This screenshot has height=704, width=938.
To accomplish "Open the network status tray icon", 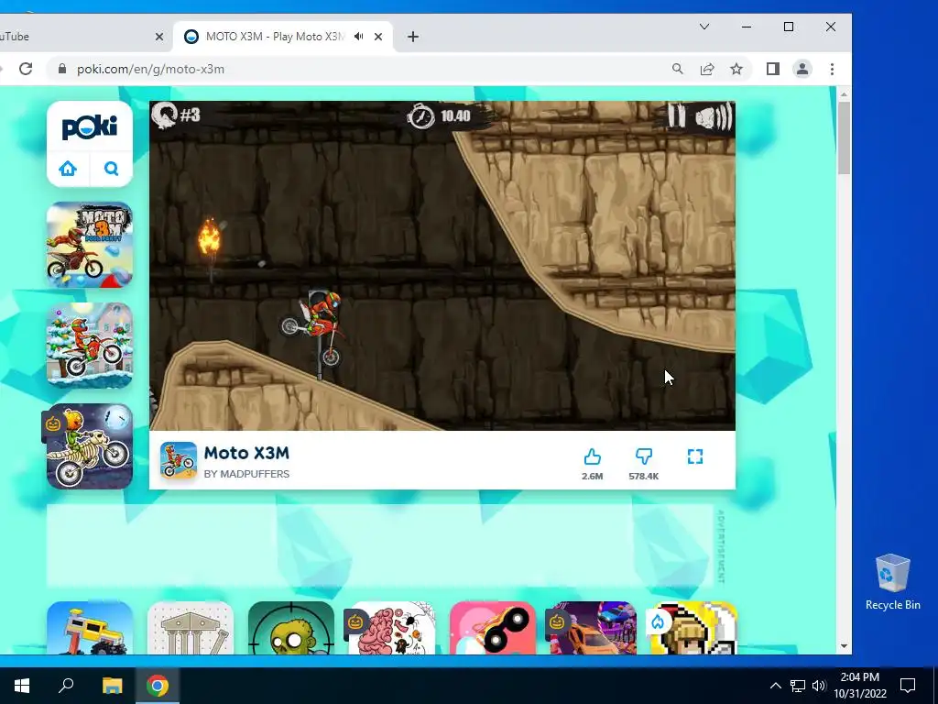I will [798, 686].
